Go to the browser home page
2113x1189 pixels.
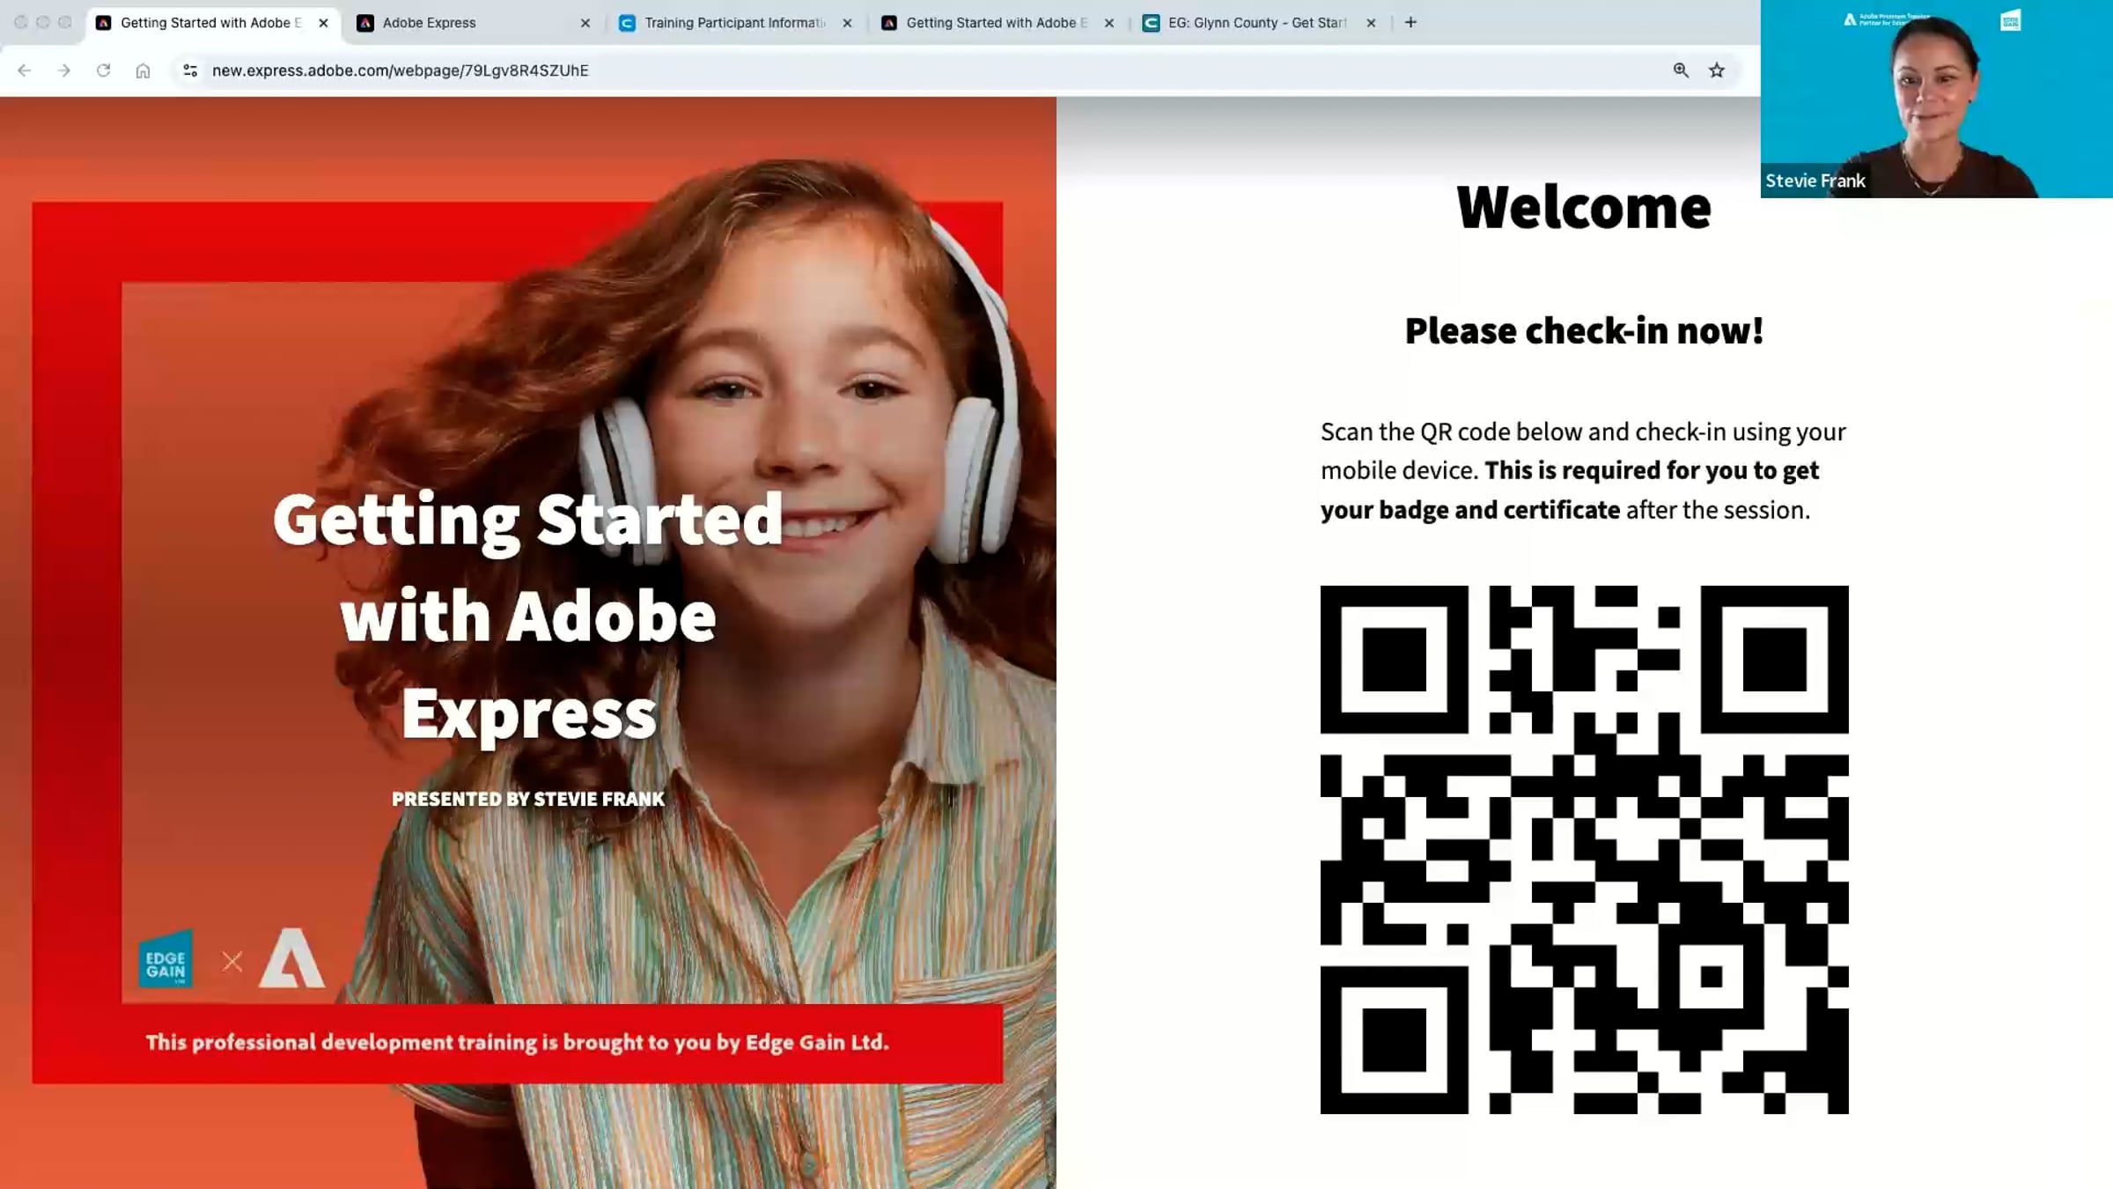click(143, 70)
